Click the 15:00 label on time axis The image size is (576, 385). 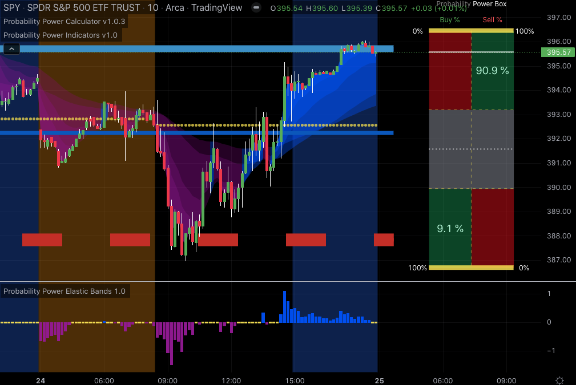pos(295,380)
